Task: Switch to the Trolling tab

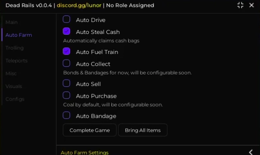Action: click(x=15, y=48)
